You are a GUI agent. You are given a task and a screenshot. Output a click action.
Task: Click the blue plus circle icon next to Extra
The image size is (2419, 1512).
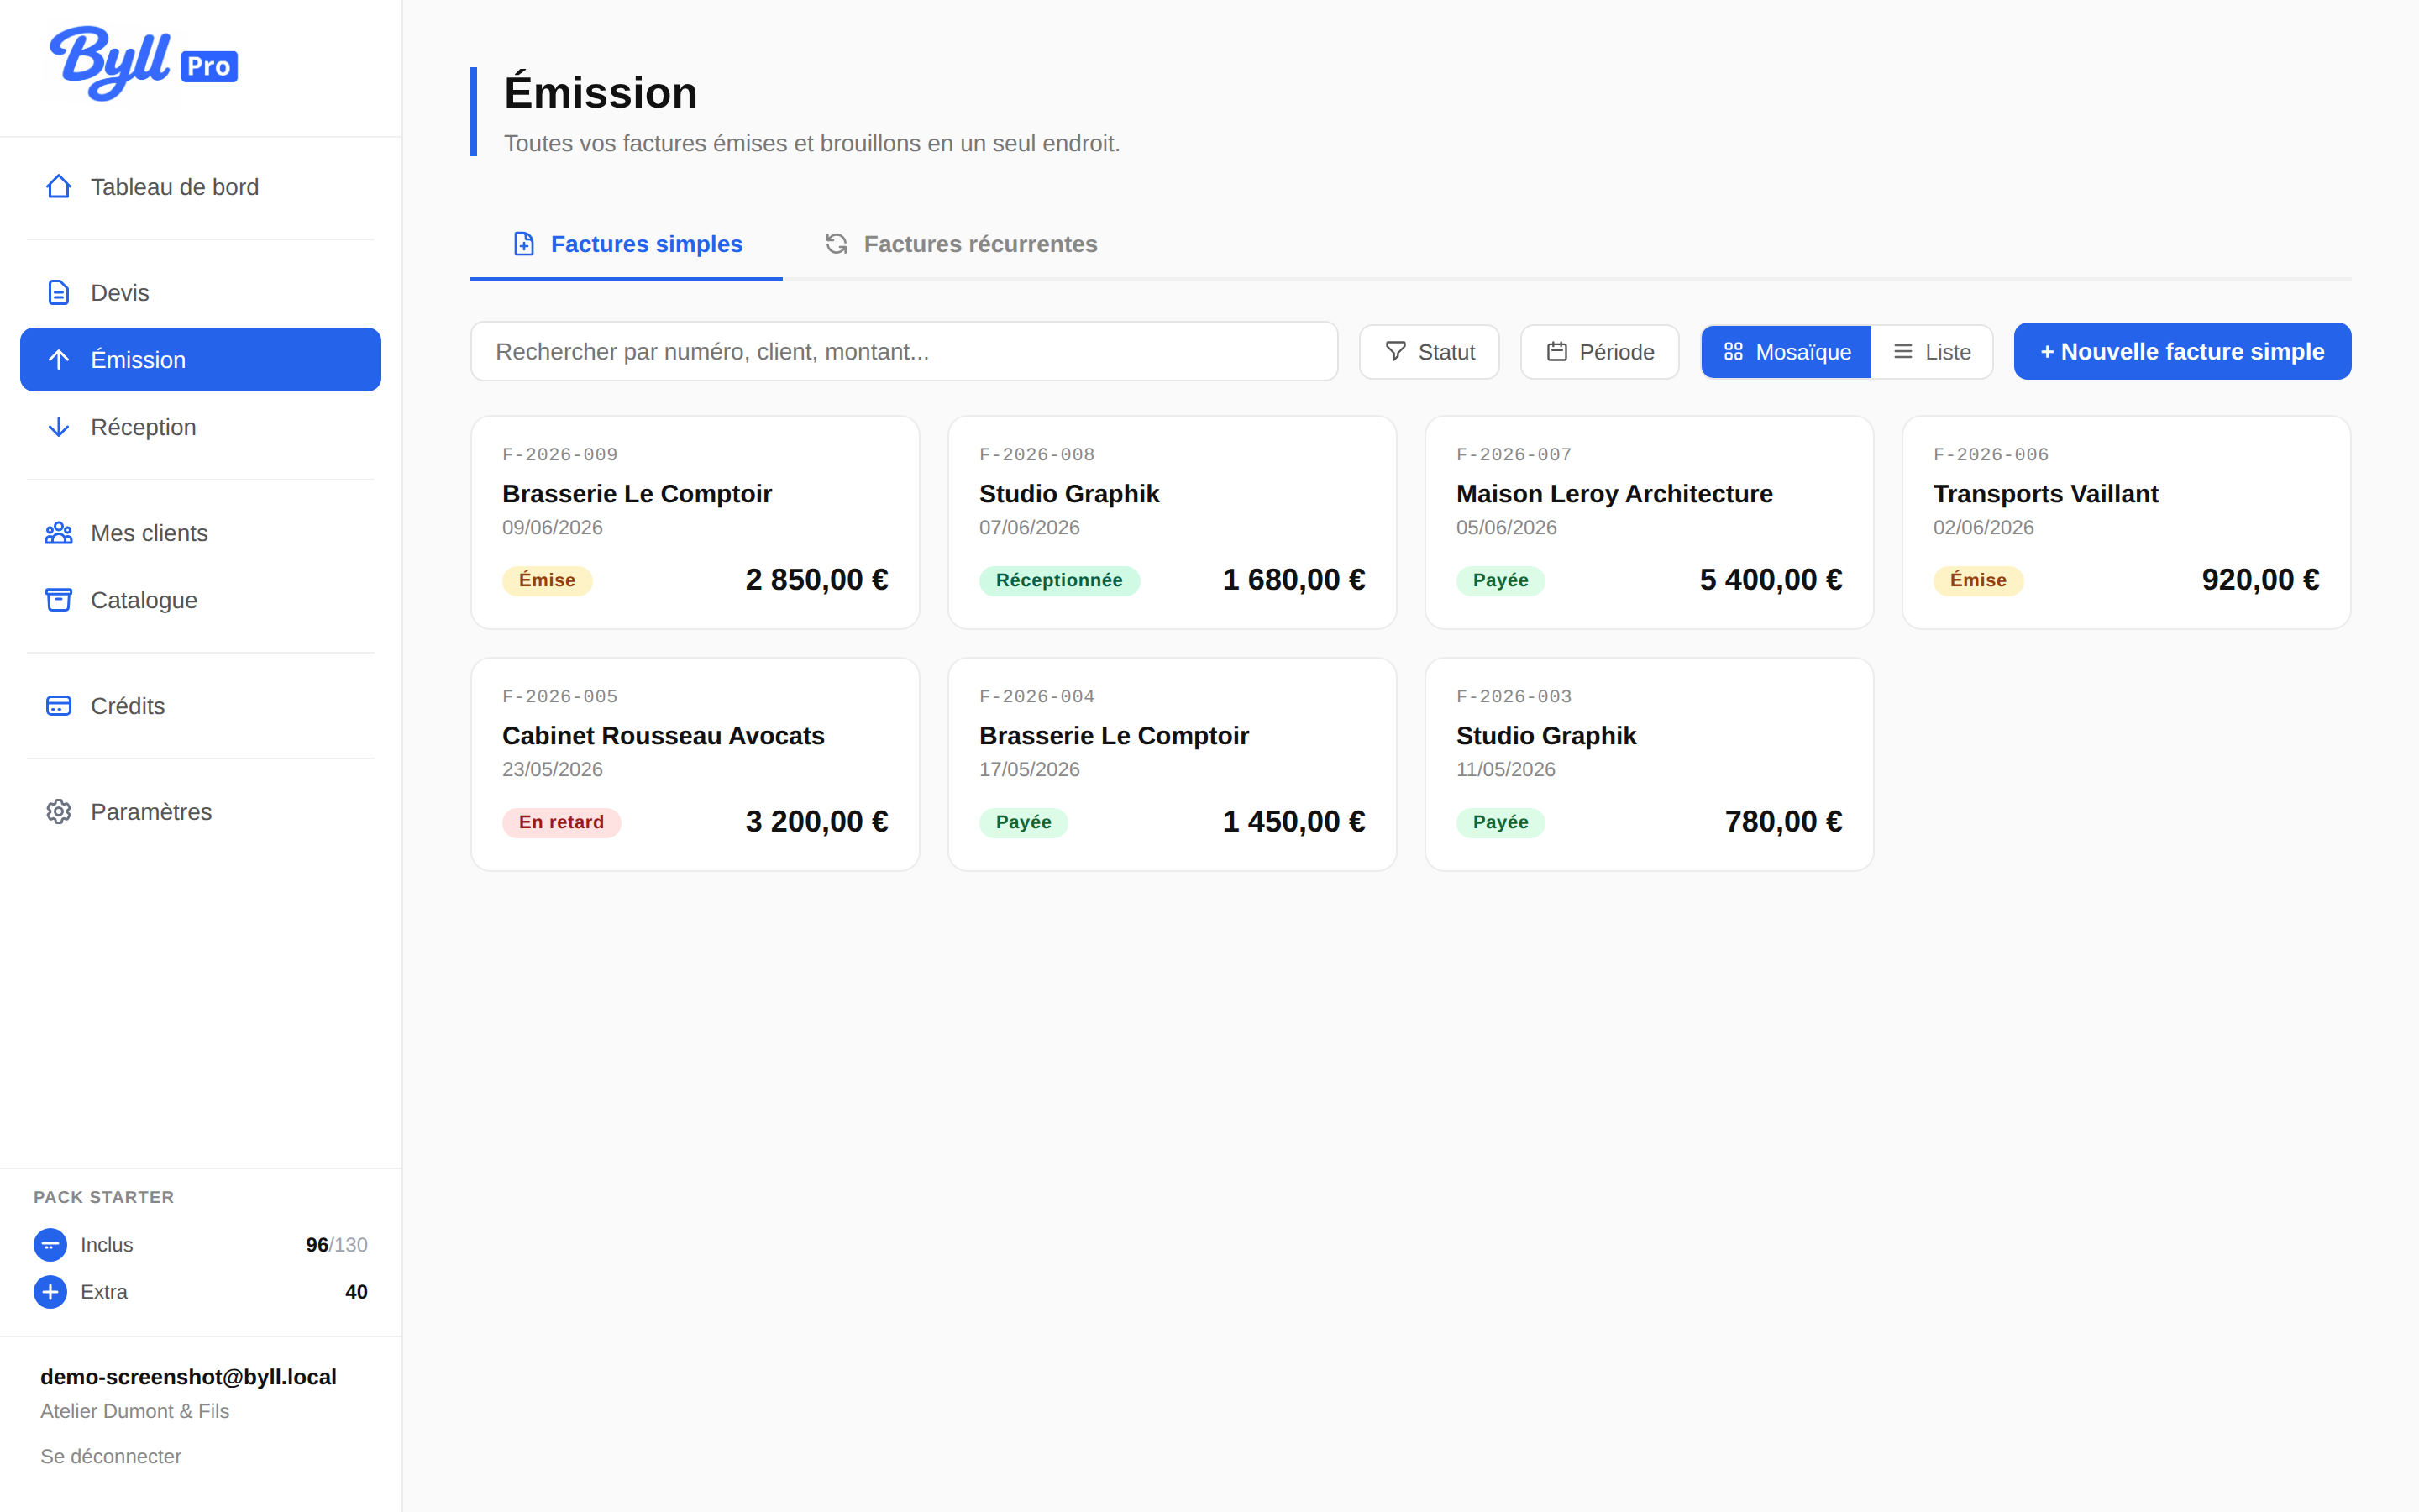tap(50, 1292)
